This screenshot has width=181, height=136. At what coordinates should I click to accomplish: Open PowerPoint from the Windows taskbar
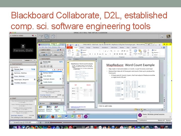(x=79, y=117)
